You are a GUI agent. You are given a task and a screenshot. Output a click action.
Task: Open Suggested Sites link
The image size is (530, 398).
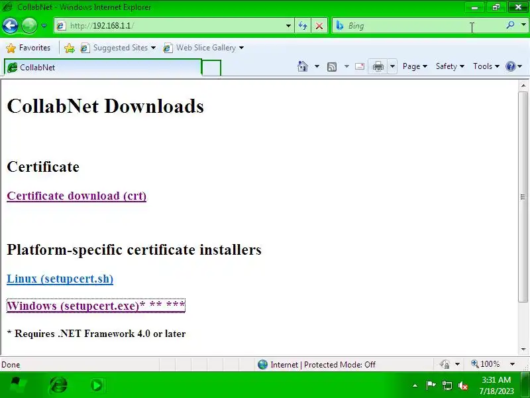118,48
